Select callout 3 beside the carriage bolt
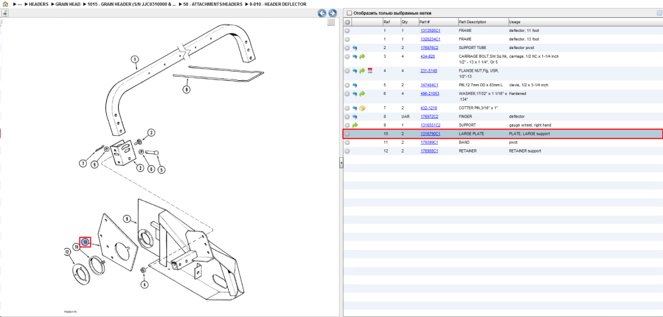Image resolution: width=663 pixels, height=317 pixels. tap(151, 133)
